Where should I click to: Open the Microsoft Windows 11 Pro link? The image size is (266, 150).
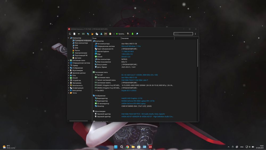coord(131,46)
